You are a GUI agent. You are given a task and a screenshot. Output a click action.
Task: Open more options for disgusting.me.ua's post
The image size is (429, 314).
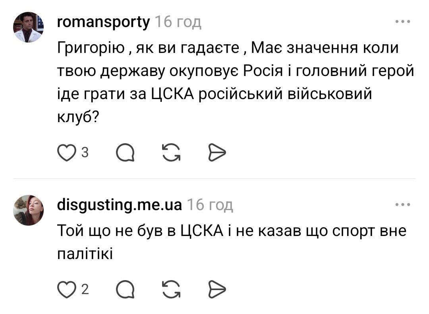(402, 205)
